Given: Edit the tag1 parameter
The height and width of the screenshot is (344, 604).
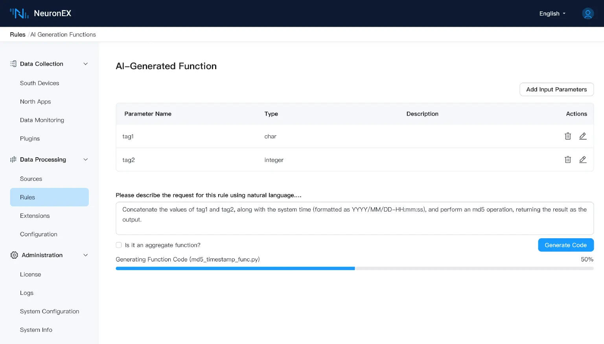Looking at the screenshot, I should pyautogui.click(x=583, y=136).
